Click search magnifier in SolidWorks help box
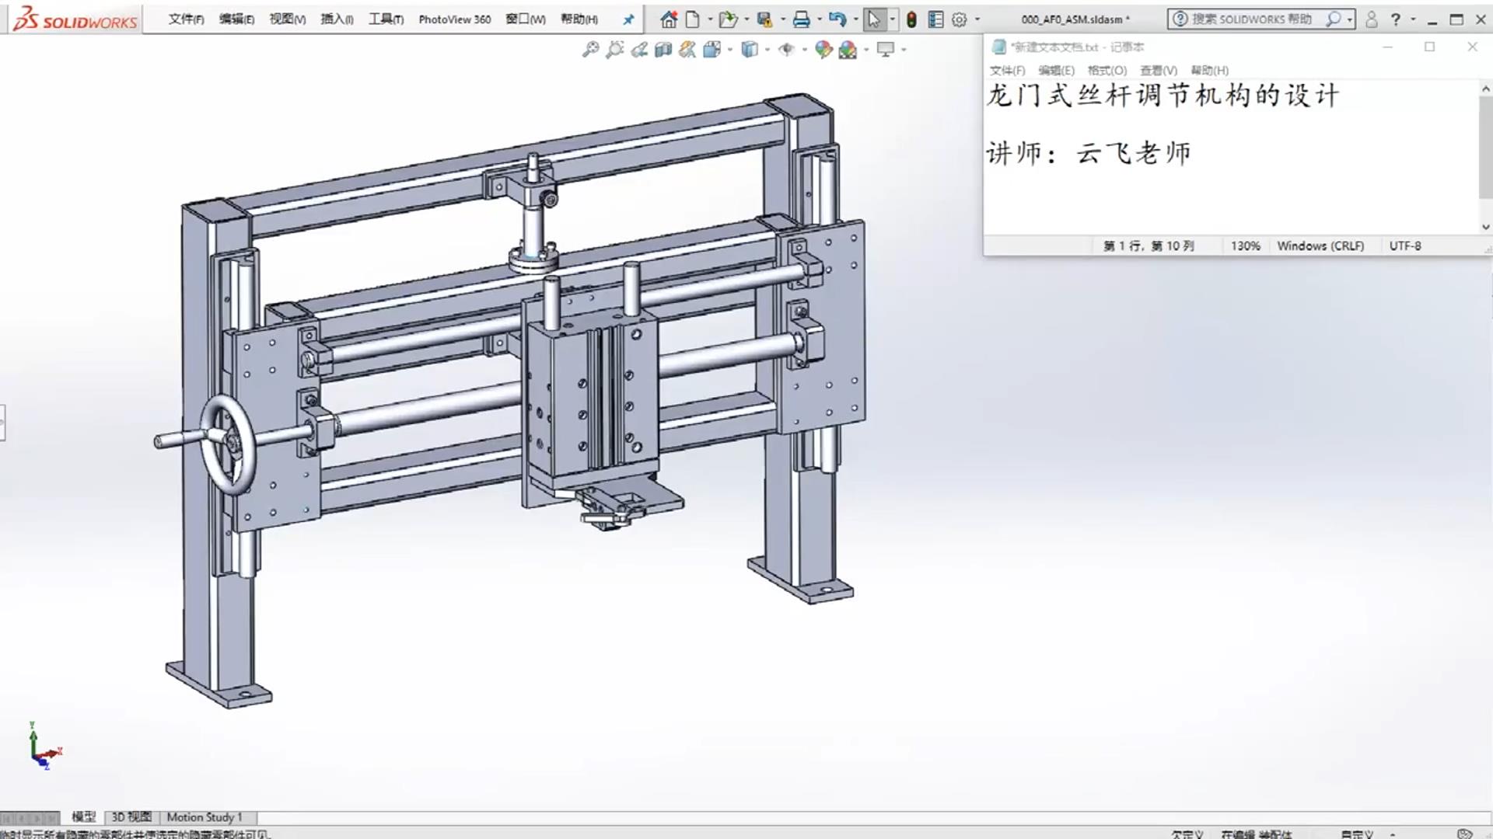Viewport: 1493px width, 839px height. [1333, 19]
